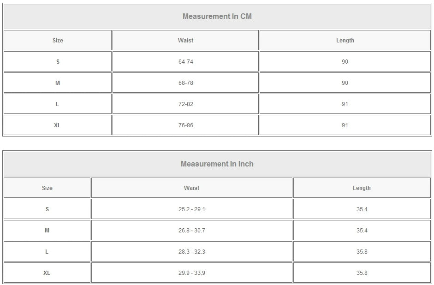
Task: Select the 35.4 length cell in M row
Action: coord(362,231)
